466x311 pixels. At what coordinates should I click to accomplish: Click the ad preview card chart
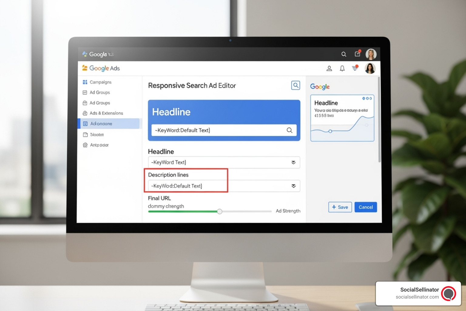point(342,129)
